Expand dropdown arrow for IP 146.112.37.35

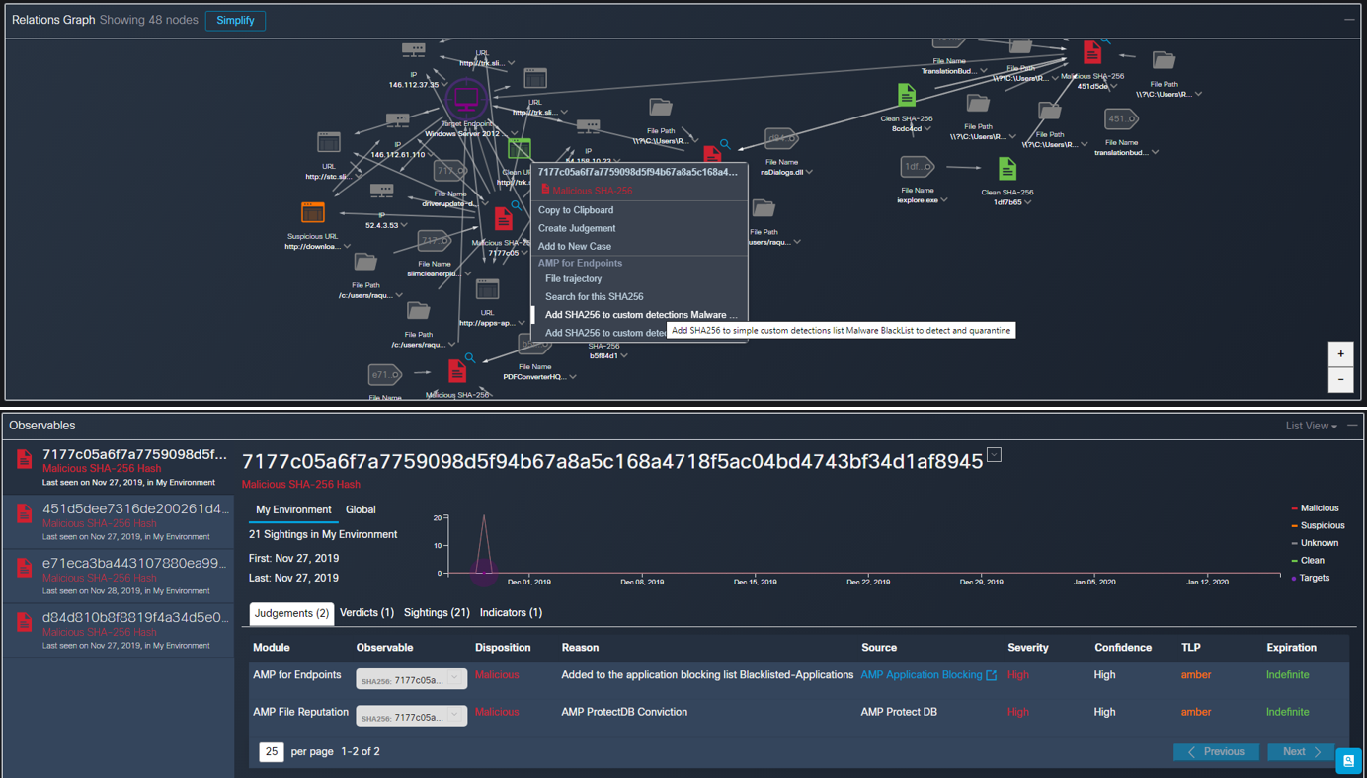[444, 86]
